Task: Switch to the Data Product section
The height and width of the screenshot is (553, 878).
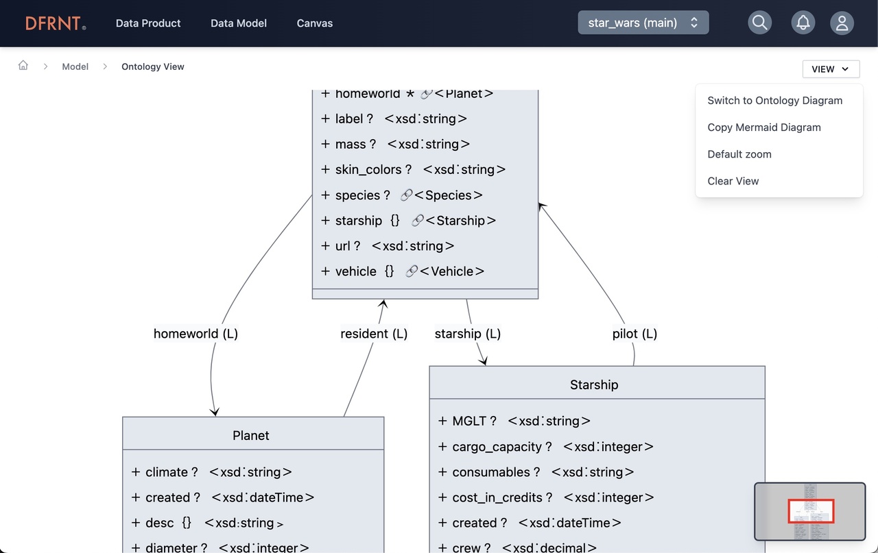Action: [x=147, y=23]
